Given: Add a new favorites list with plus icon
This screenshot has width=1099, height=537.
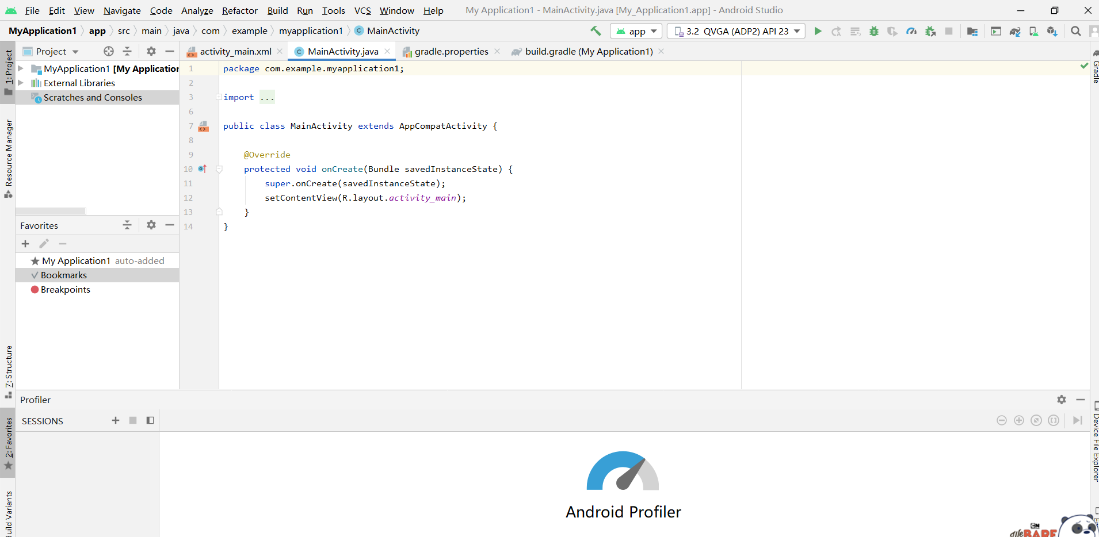Looking at the screenshot, I should [25, 244].
